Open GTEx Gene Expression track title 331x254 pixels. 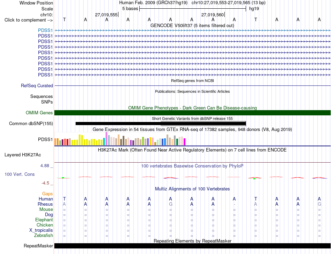pos(192,129)
